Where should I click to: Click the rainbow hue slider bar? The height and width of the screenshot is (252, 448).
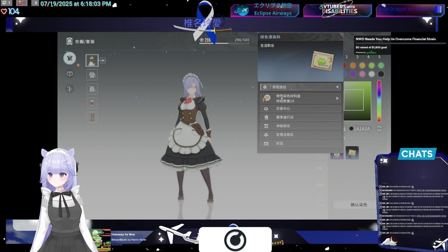[379, 101]
